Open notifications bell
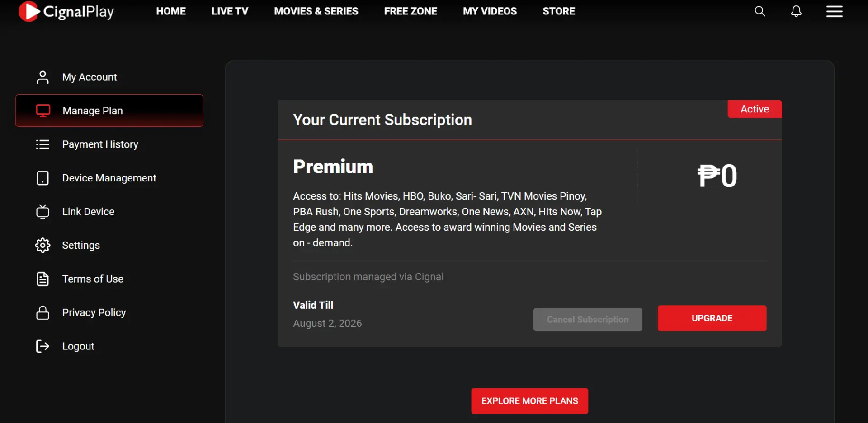 (x=796, y=11)
